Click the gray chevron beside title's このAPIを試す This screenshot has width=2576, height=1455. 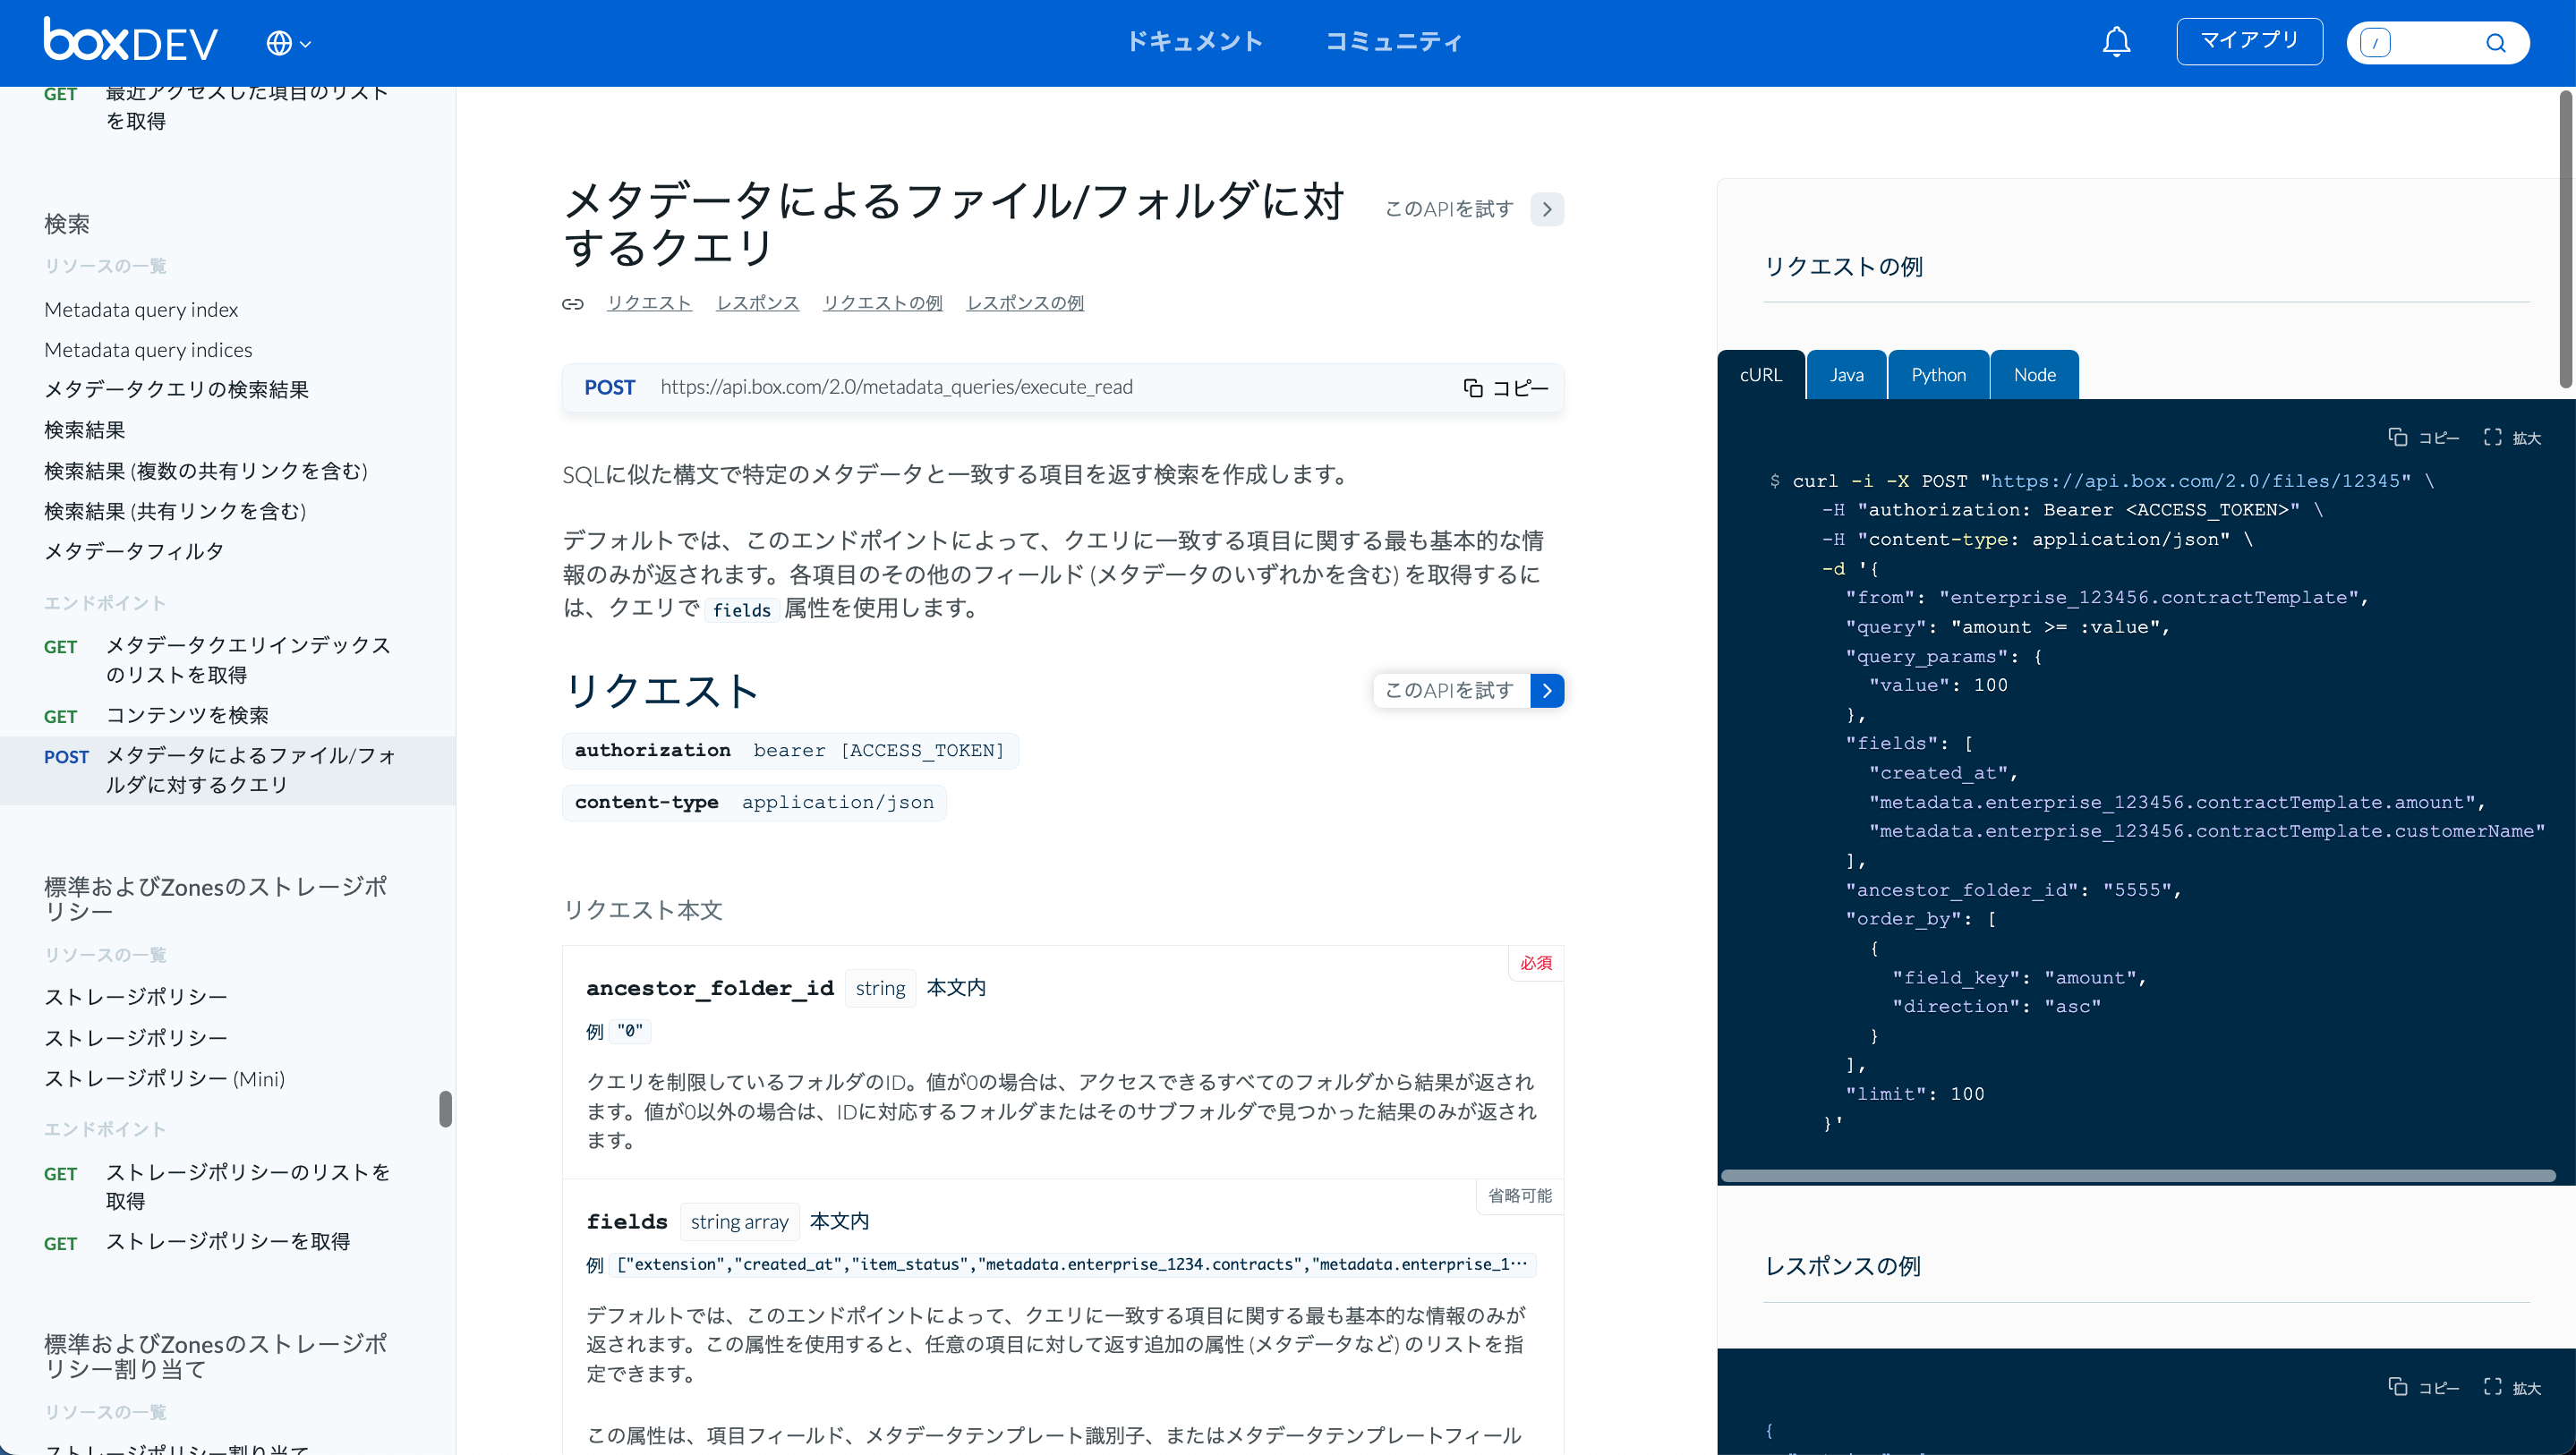click(x=1547, y=209)
